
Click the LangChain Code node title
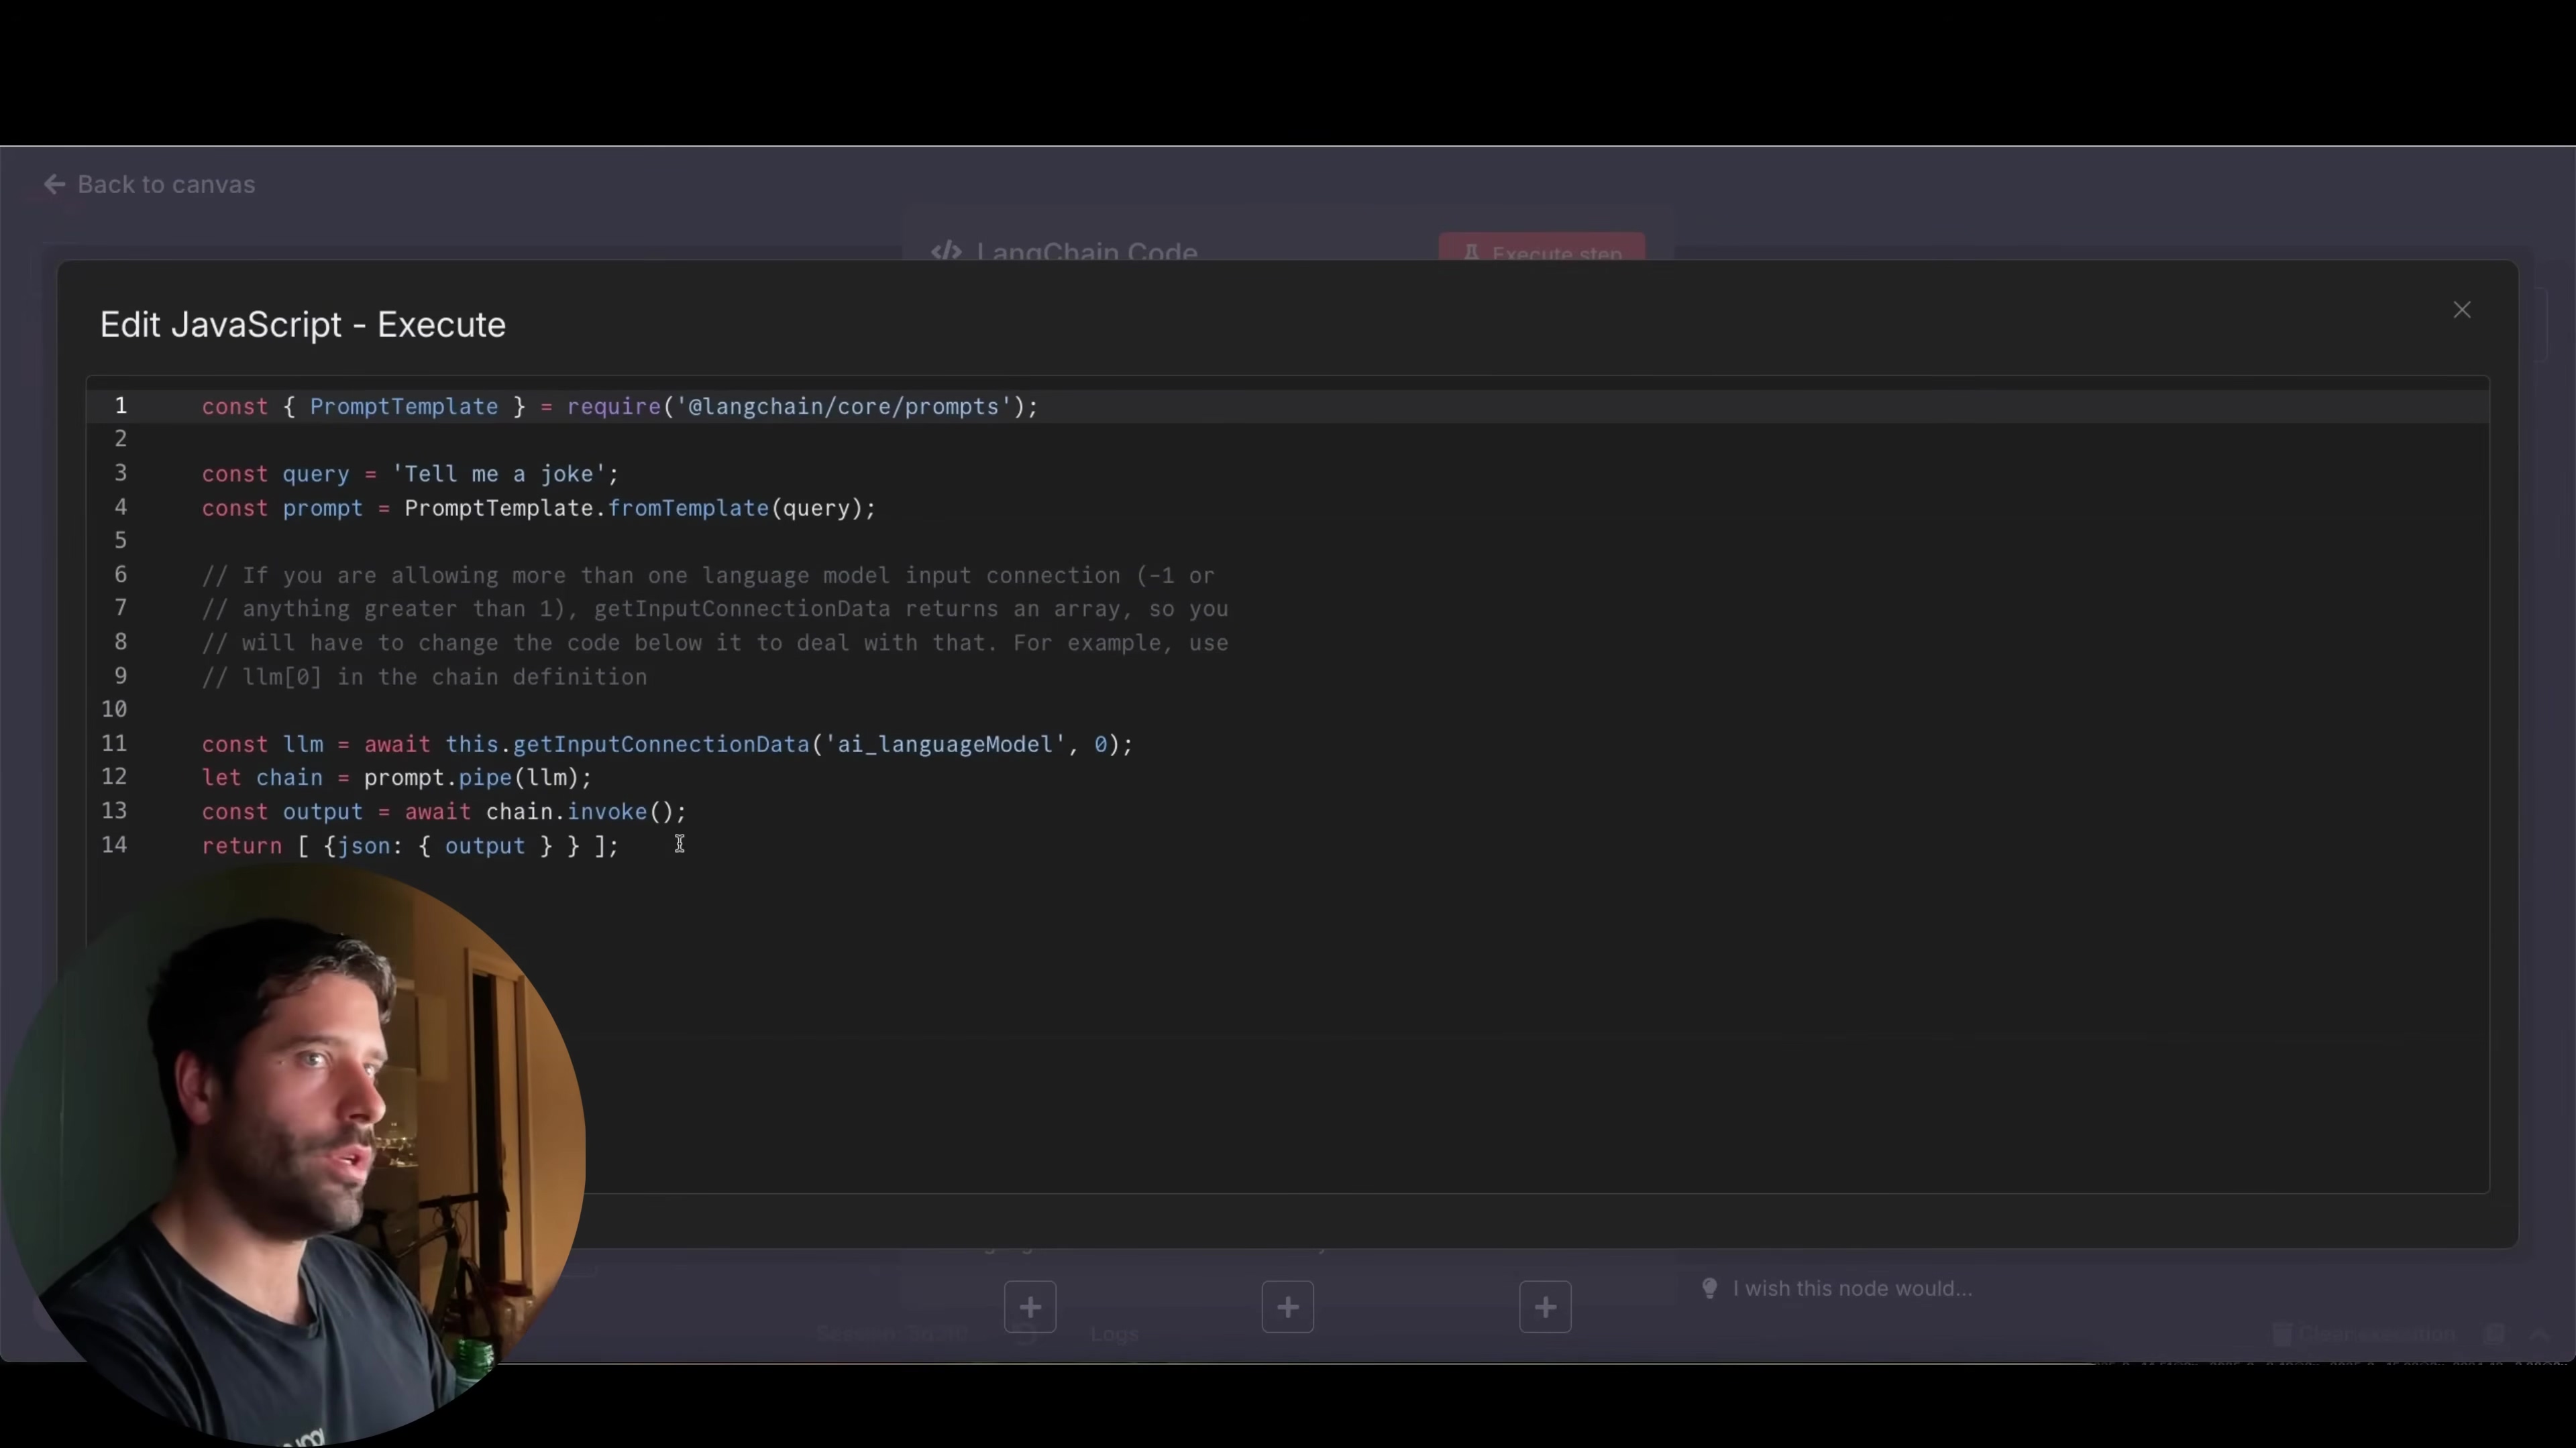coord(1086,251)
